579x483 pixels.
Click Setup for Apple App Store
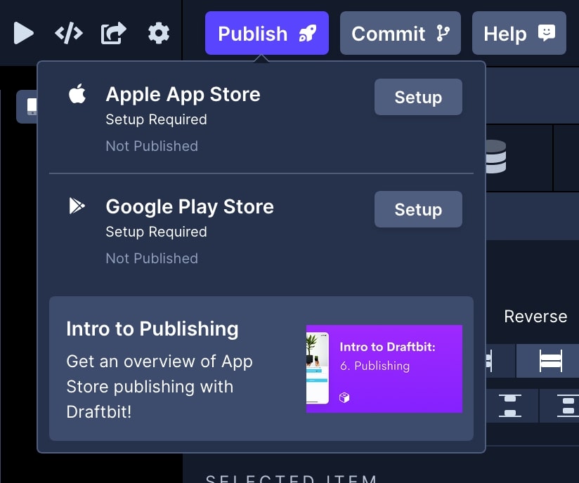[418, 97]
